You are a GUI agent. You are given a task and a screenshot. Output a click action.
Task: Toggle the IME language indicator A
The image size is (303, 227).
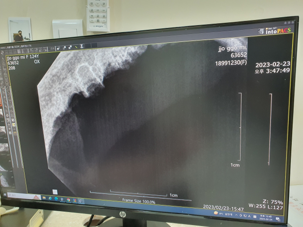[249, 216]
